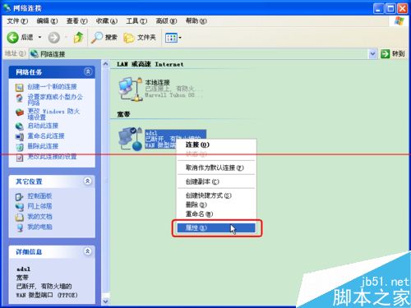The width and height of the screenshot is (411, 308).
Task: Open the Back button history dropdown arrow
Action: click(40, 37)
